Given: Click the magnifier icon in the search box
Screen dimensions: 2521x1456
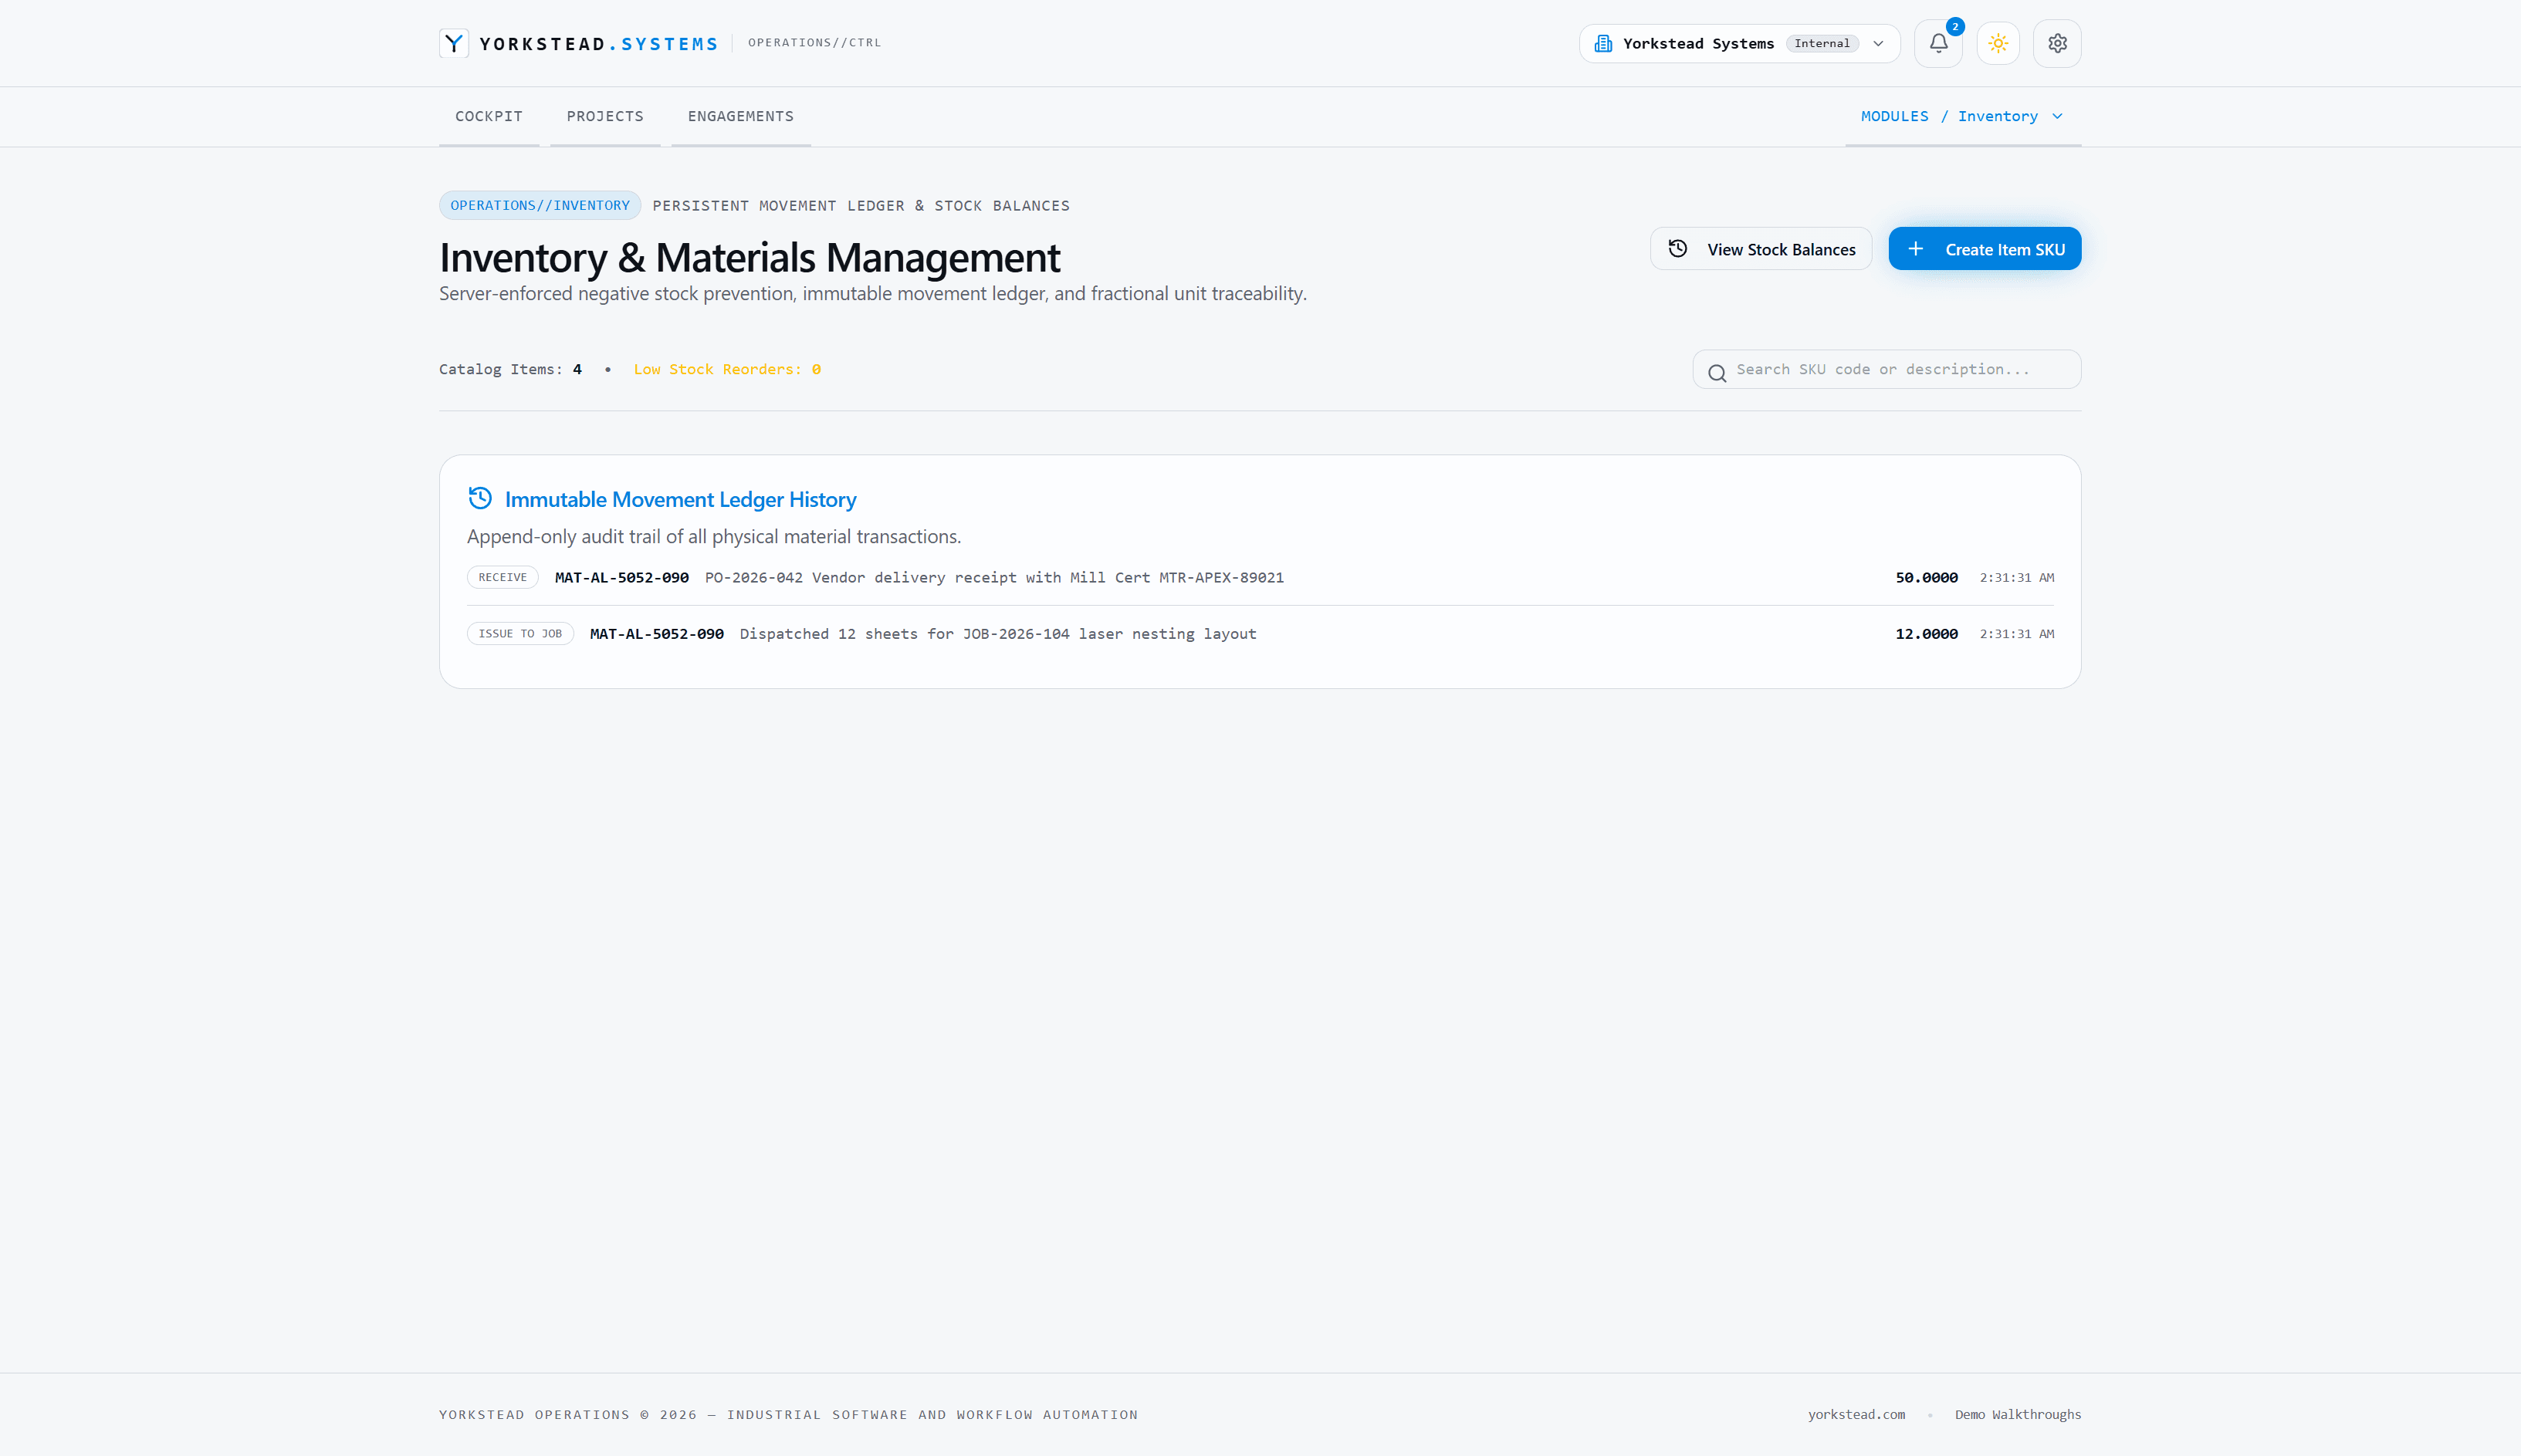Looking at the screenshot, I should (1717, 373).
